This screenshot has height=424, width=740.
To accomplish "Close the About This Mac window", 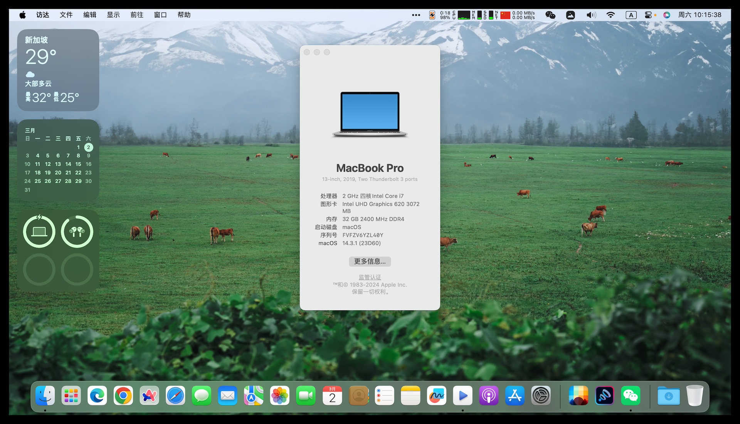I will [x=307, y=52].
